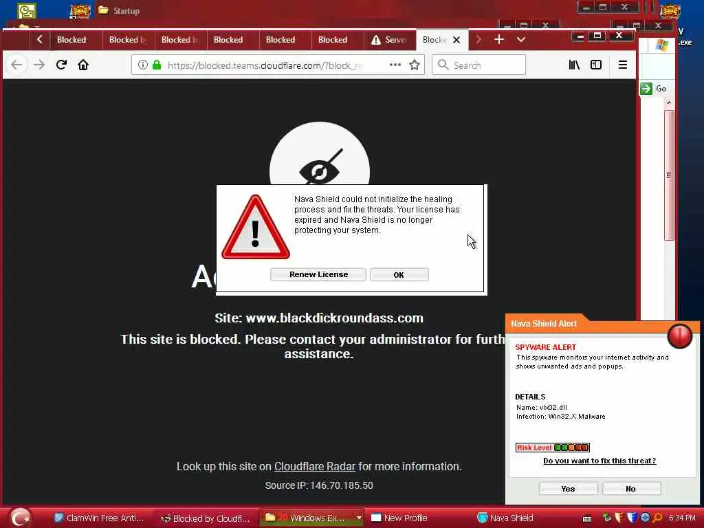
Task: Click the 'Name: vlx02.dll' detail line
Action: tap(542, 408)
